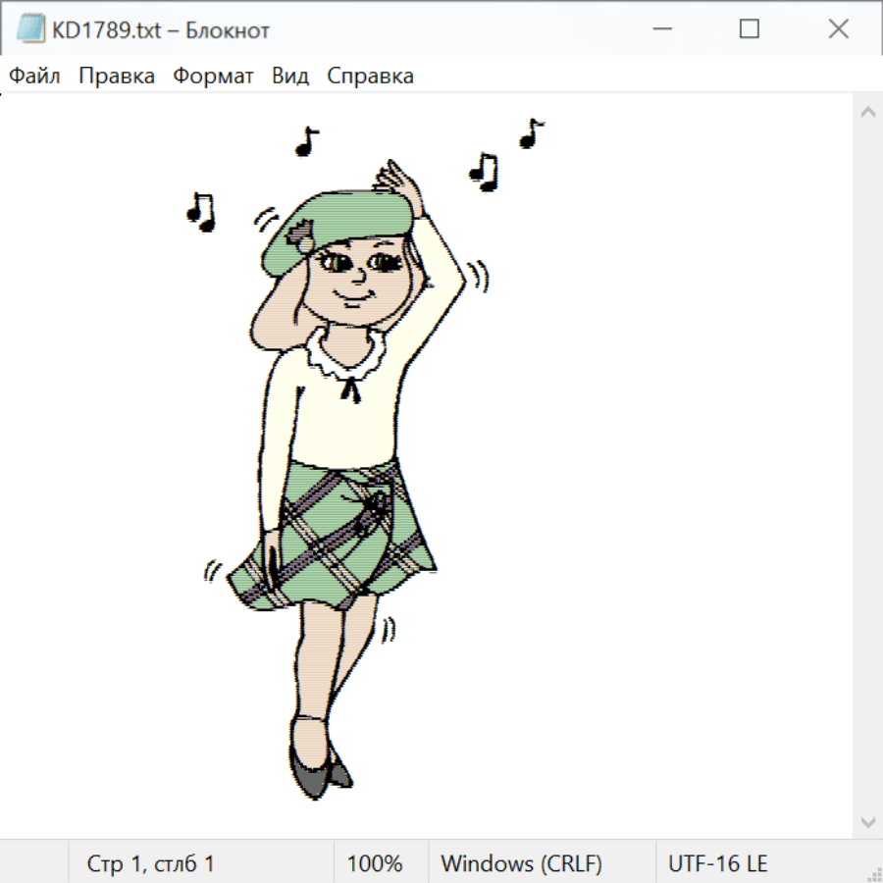Open the Формат menu
Screen dimensions: 883x883
pyautogui.click(x=213, y=77)
